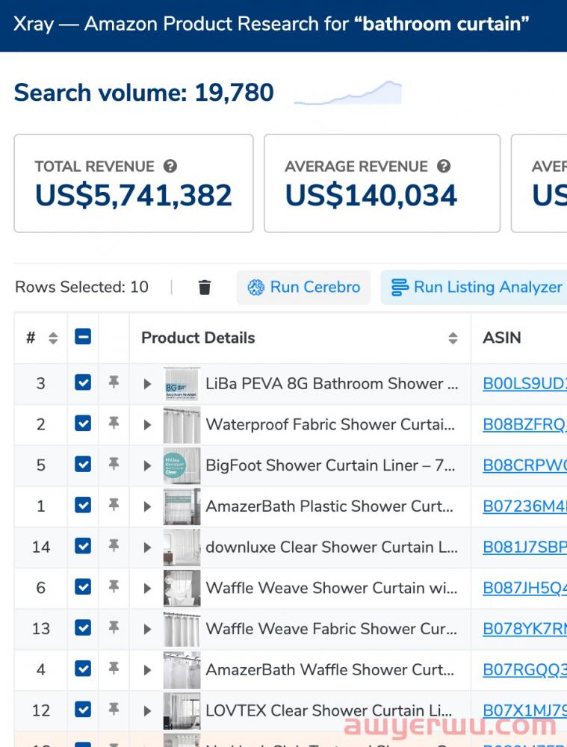
Task: Open ASIN link B08BZFRQ
Action: click(x=524, y=424)
